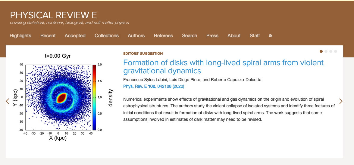This screenshot has width=354, height=165.
Task: Visit the Referees section
Action: click(x=163, y=35)
